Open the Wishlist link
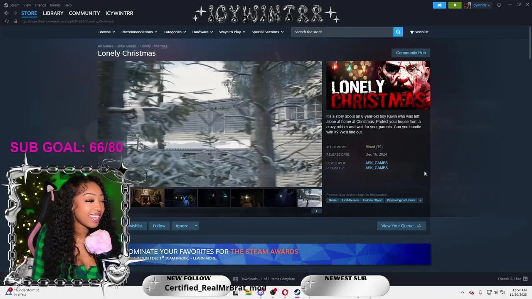Viewport: 532px width, 299px height. point(419,32)
